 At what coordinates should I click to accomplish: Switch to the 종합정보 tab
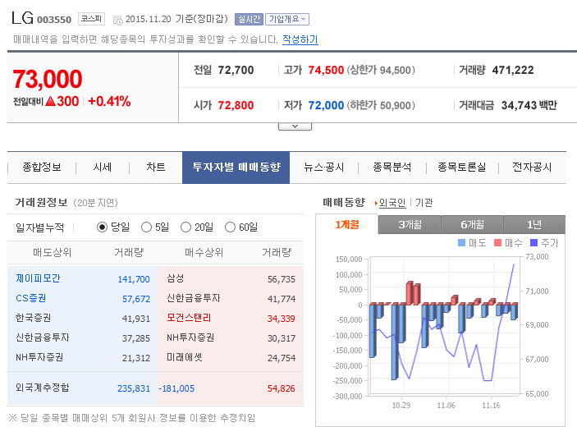pyautogui.click(x=42, y=168)
